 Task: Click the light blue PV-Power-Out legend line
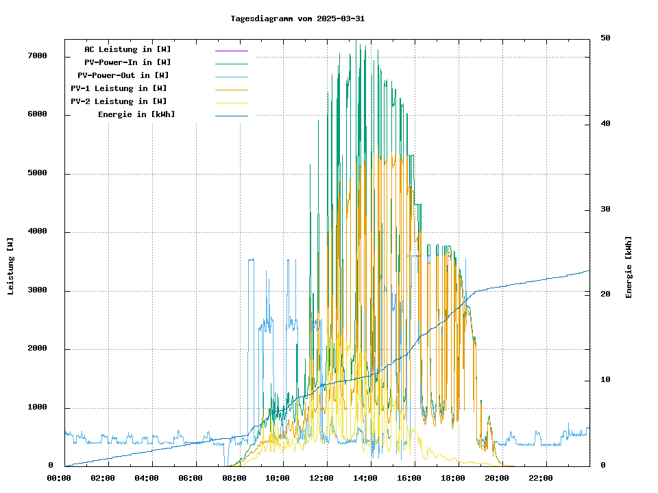tap(231, 77)
